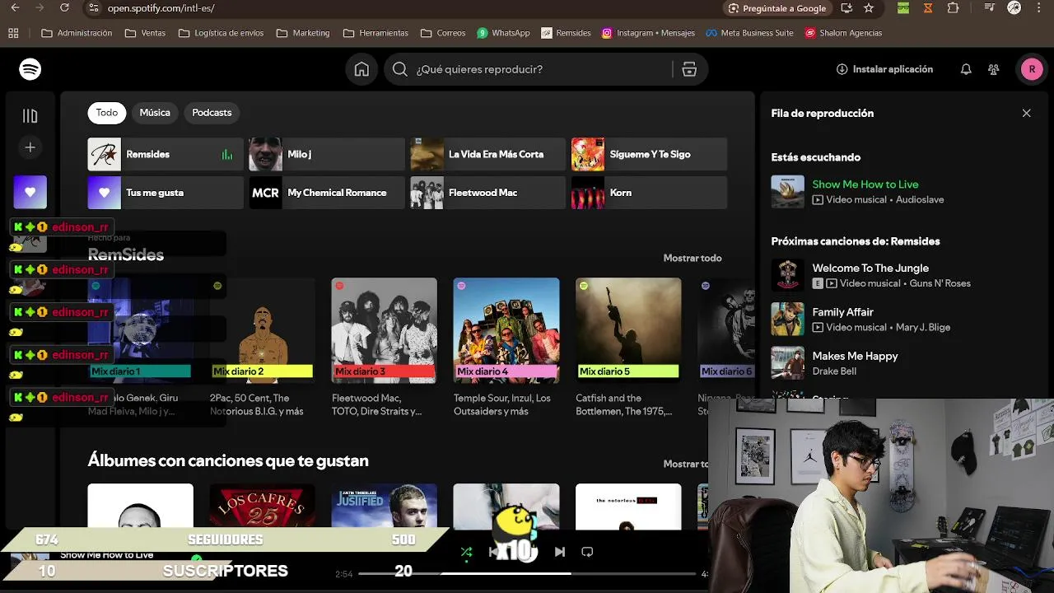Open Sígueme Y Te Sigo tile
This screenshot has width=1054, height=593.
(x=650, y=154)
